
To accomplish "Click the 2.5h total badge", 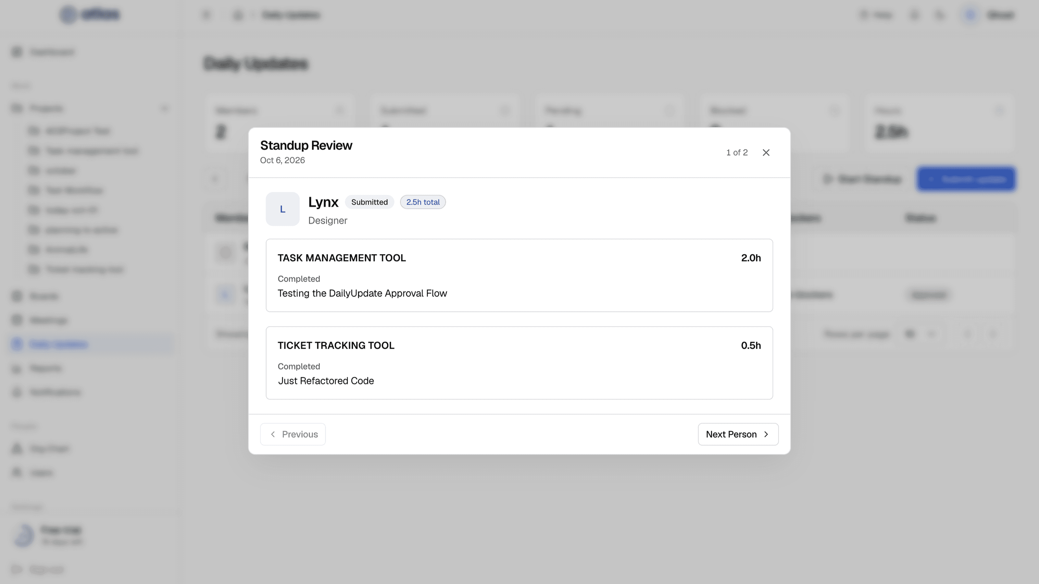I will 423,202.
